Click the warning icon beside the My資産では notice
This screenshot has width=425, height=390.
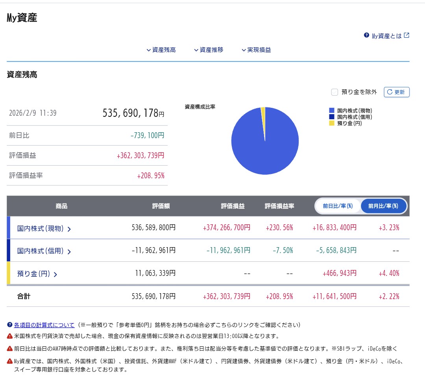pyautogui.click(x=10, y=361)
